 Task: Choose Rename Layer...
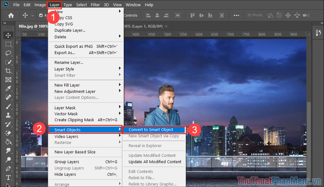69,62
